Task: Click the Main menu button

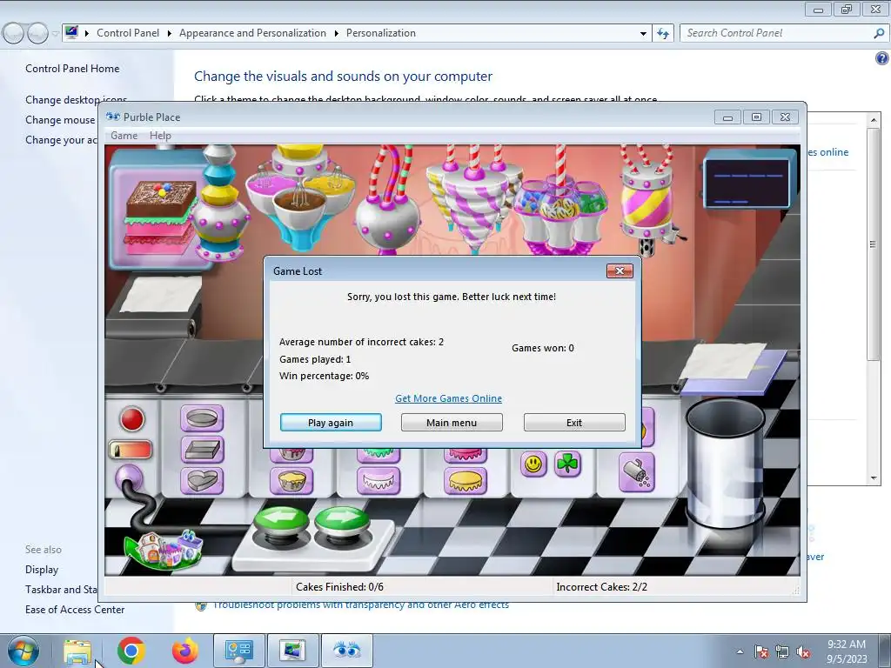Action: pyautogui.click(x=452, y=423)
